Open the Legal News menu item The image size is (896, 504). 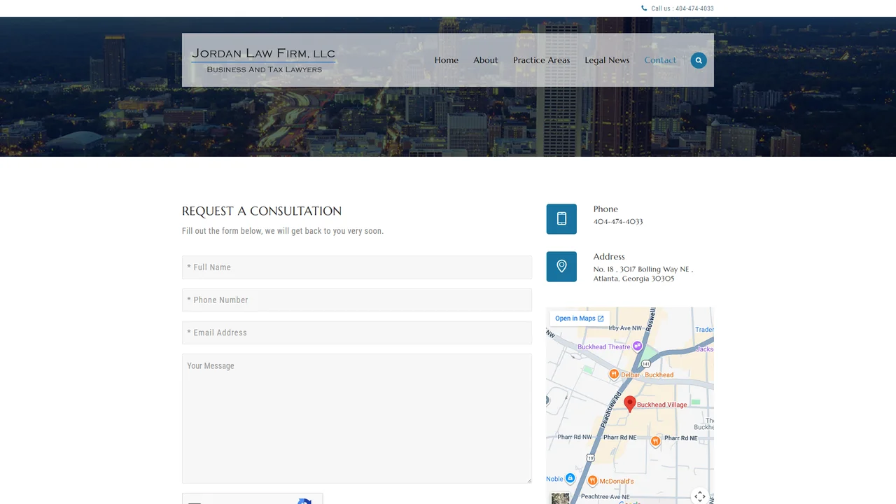click(x=607, y=60)
